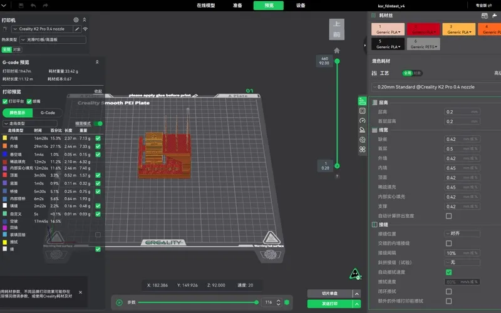Click the redo arrow in top toolbar
Viewport: 501px width, 313px height.
(x=45, y=6)
